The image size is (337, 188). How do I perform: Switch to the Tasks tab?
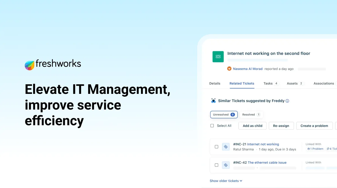click(x=268, y=83)
